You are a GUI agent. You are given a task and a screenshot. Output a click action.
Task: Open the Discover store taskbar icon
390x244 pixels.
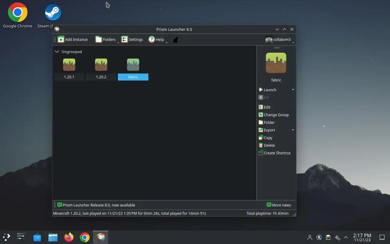tap(37, 237)
